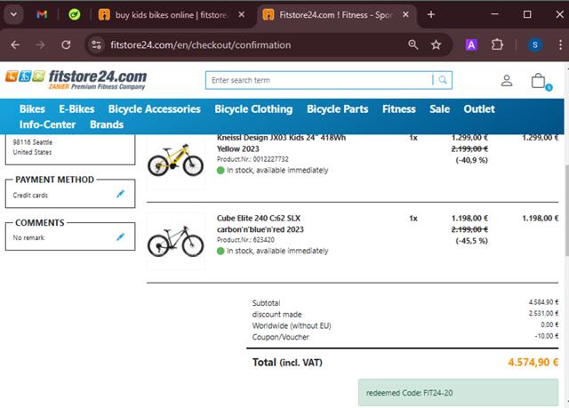Open the Fitness menu
This screenshot has width=569, height=408.
[399, 109]
